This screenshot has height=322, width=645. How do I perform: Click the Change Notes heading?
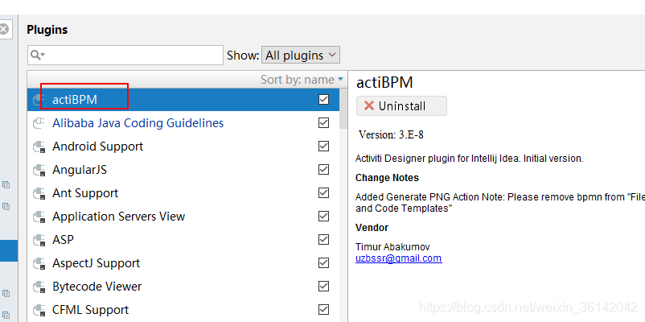(387, 178)
